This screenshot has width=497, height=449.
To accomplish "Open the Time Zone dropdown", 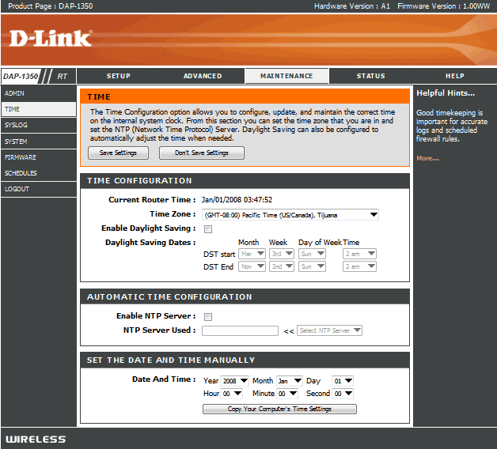I will click(x=290, y=214).
